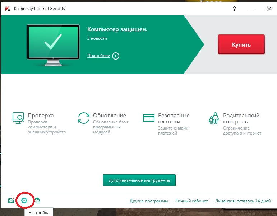The height and width of the screenshot is (216, 277).
Task: Click the Safe Money credit card icon
Action: point(149,118)
